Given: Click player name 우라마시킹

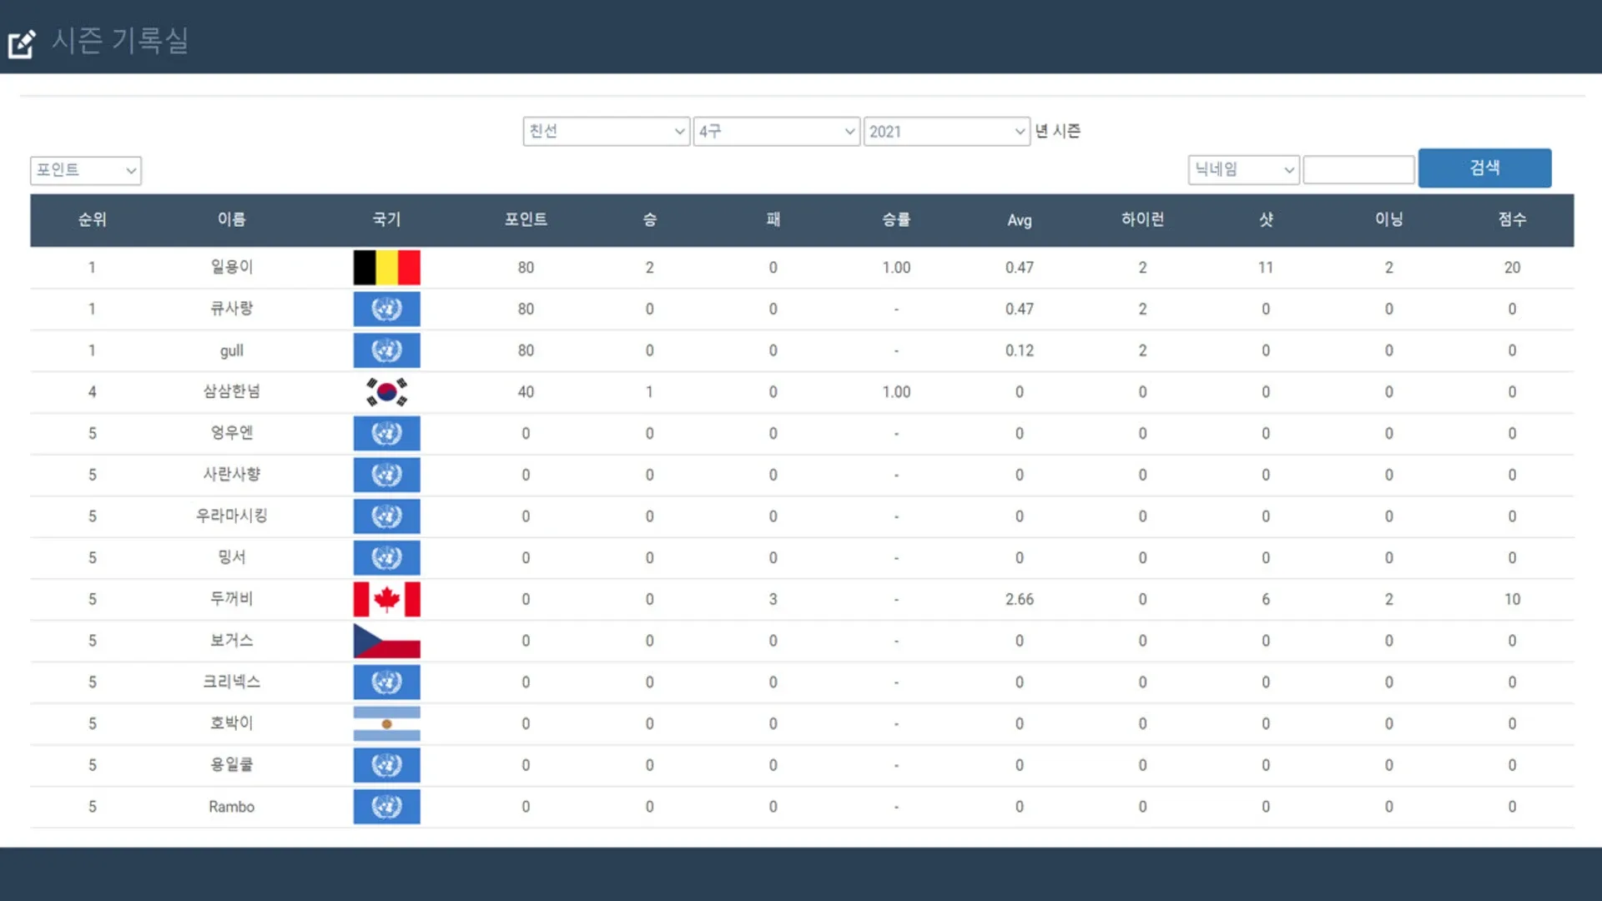Looking at the screenshot, I should pos(232,516).
